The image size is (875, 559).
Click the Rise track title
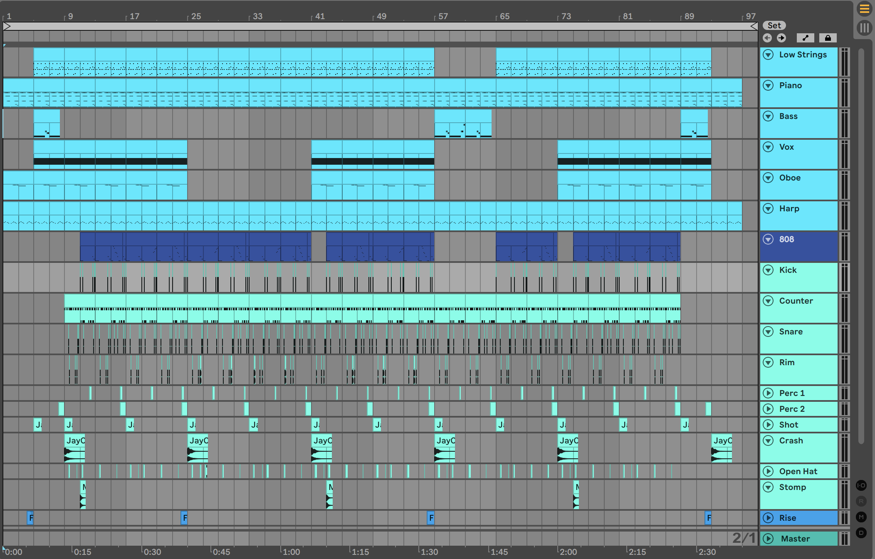click(x=787, y=518)
